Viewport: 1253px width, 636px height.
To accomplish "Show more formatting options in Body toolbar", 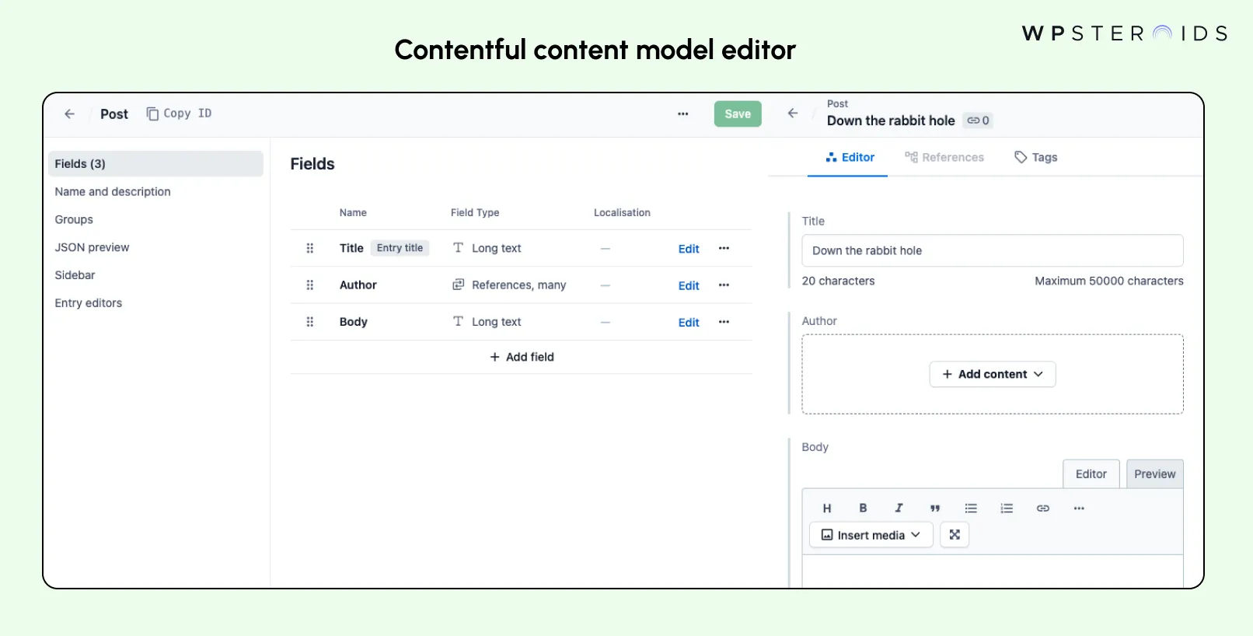I will pyautogui.click(x=1079, y=508).
